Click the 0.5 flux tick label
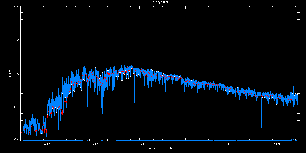Viewport: 306px width, 153px height. 17,107
